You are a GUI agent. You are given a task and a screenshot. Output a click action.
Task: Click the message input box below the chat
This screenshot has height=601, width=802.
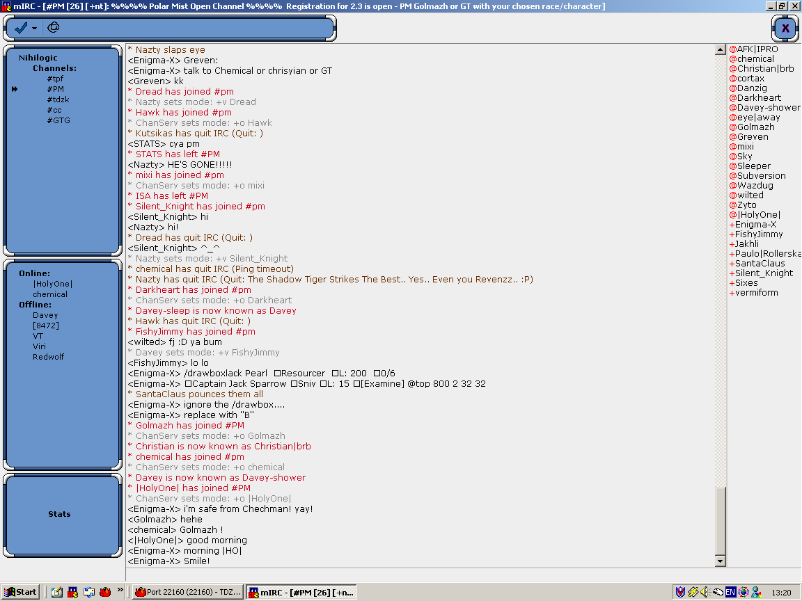tap(463, 575)
